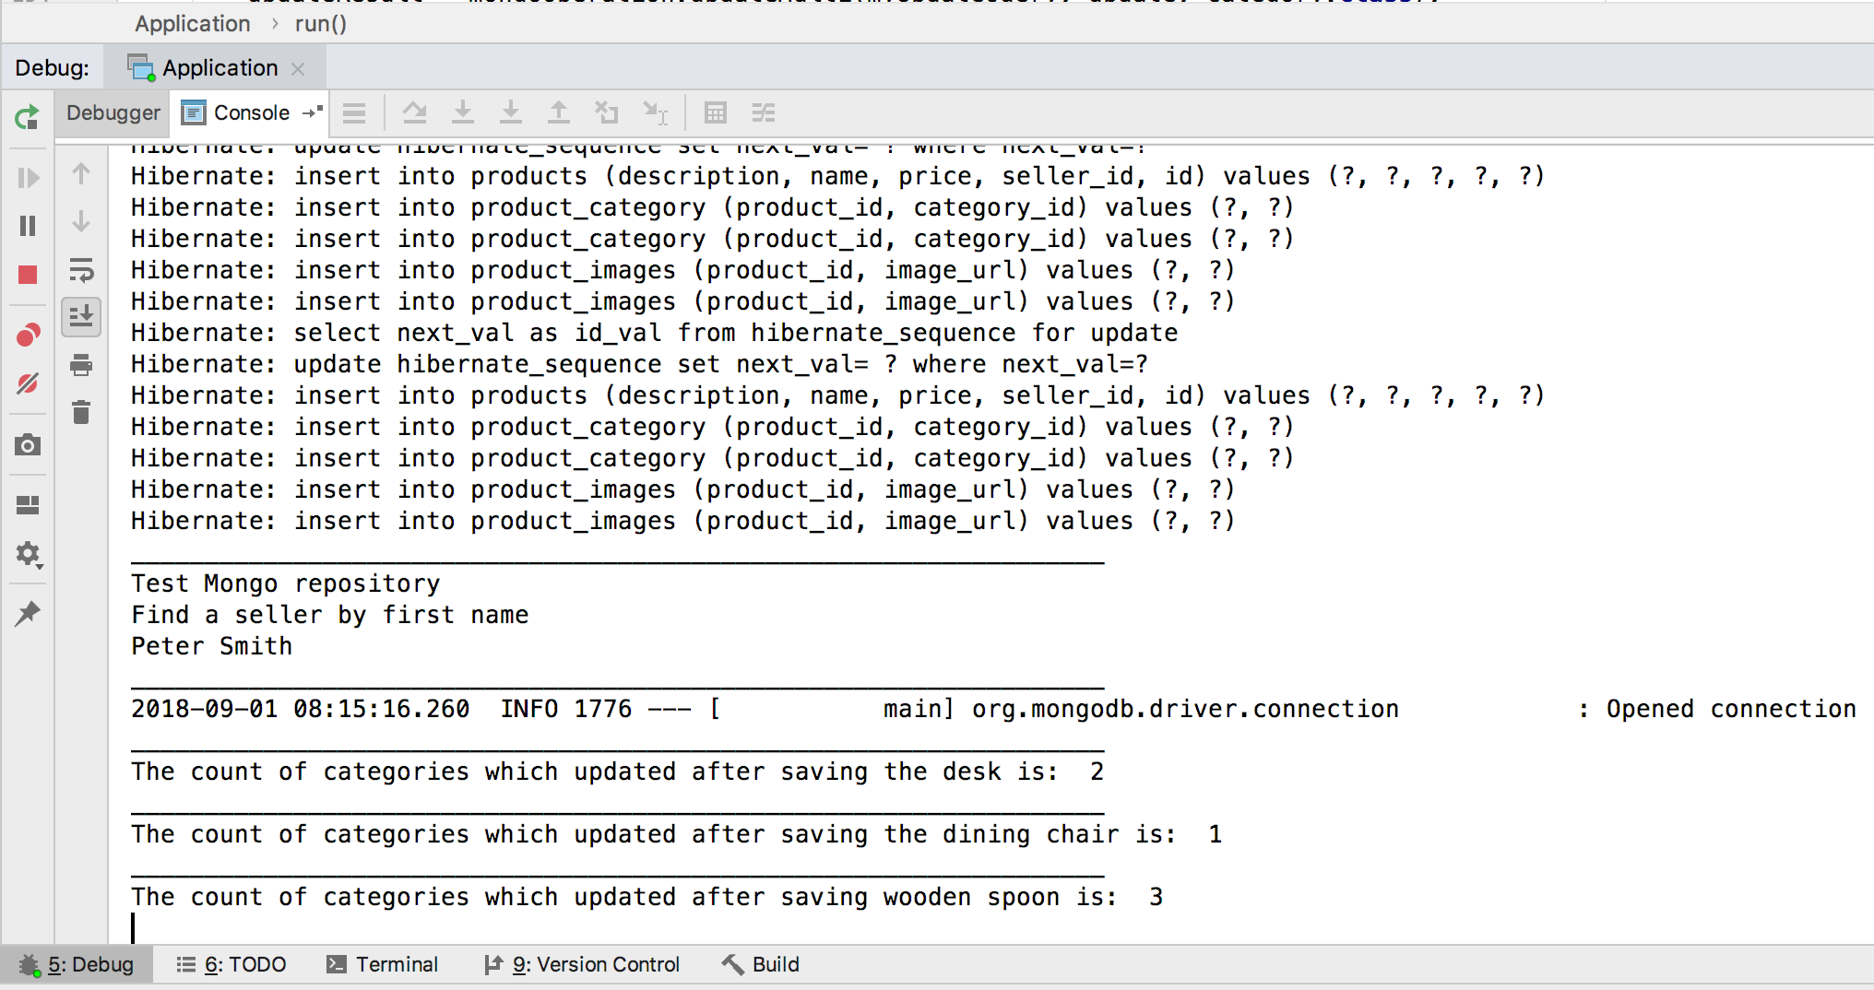Clear all console output
This screenshot has width=1874, height=990.
coord(81,412)
